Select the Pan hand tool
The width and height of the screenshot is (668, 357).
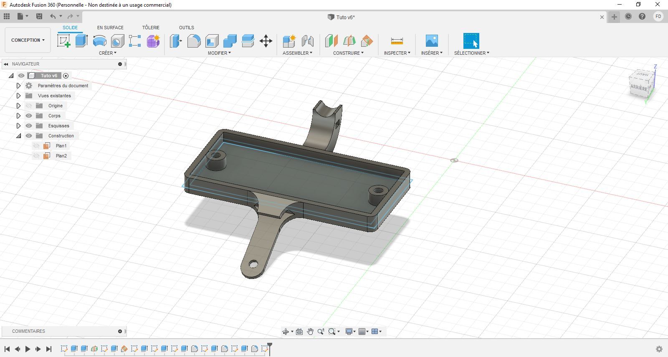tap(310, 332)
